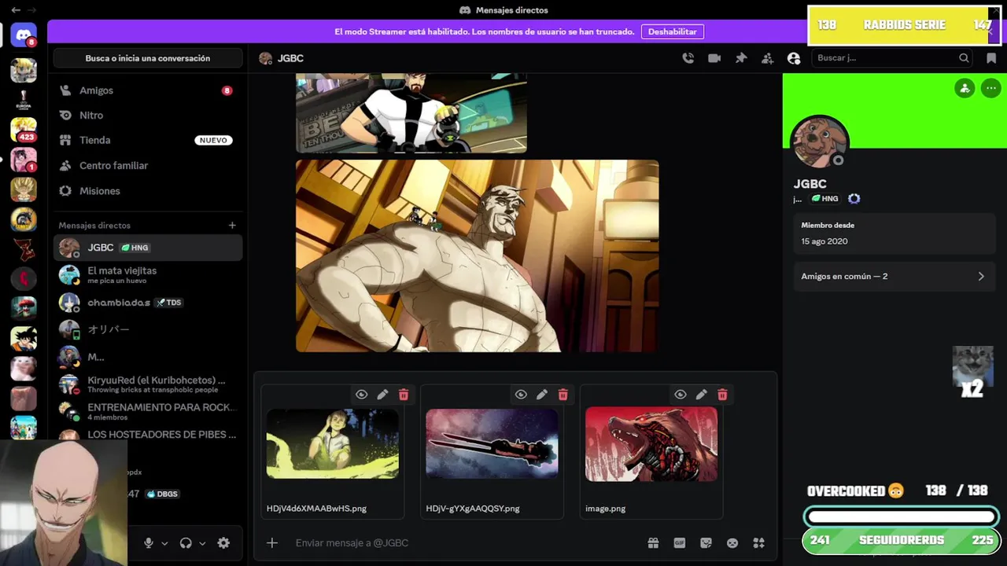Mark HDjV4d6XMAABwHS.png as spoiler
This screenshot has width=1007, height=566.
coord(361,395)
